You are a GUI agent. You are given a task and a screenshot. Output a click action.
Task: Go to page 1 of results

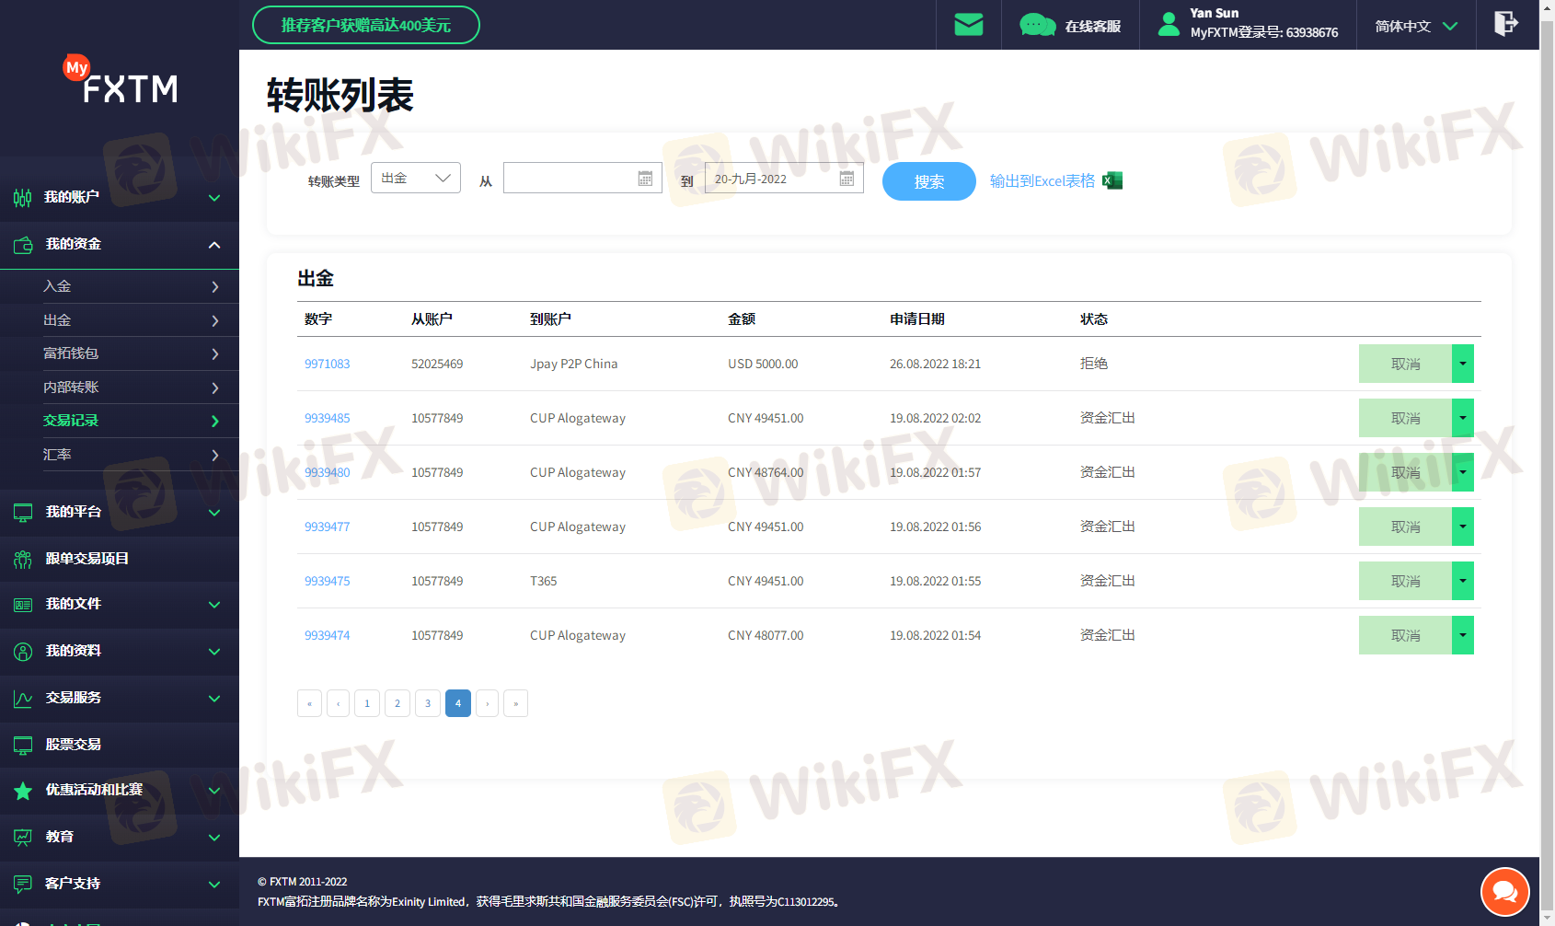[x=367, y=703]
